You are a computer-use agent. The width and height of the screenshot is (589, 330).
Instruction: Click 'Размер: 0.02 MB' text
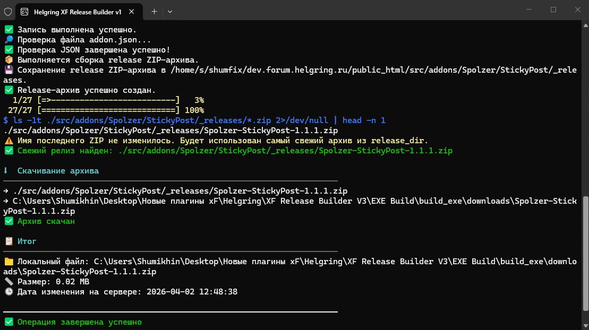point(53,282)
